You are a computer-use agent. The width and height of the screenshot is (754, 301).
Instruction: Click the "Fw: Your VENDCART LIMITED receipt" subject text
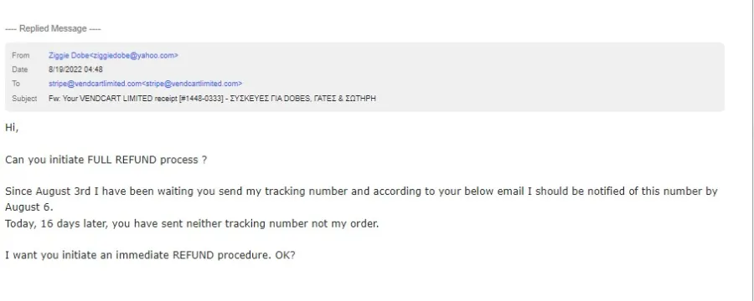112,99
